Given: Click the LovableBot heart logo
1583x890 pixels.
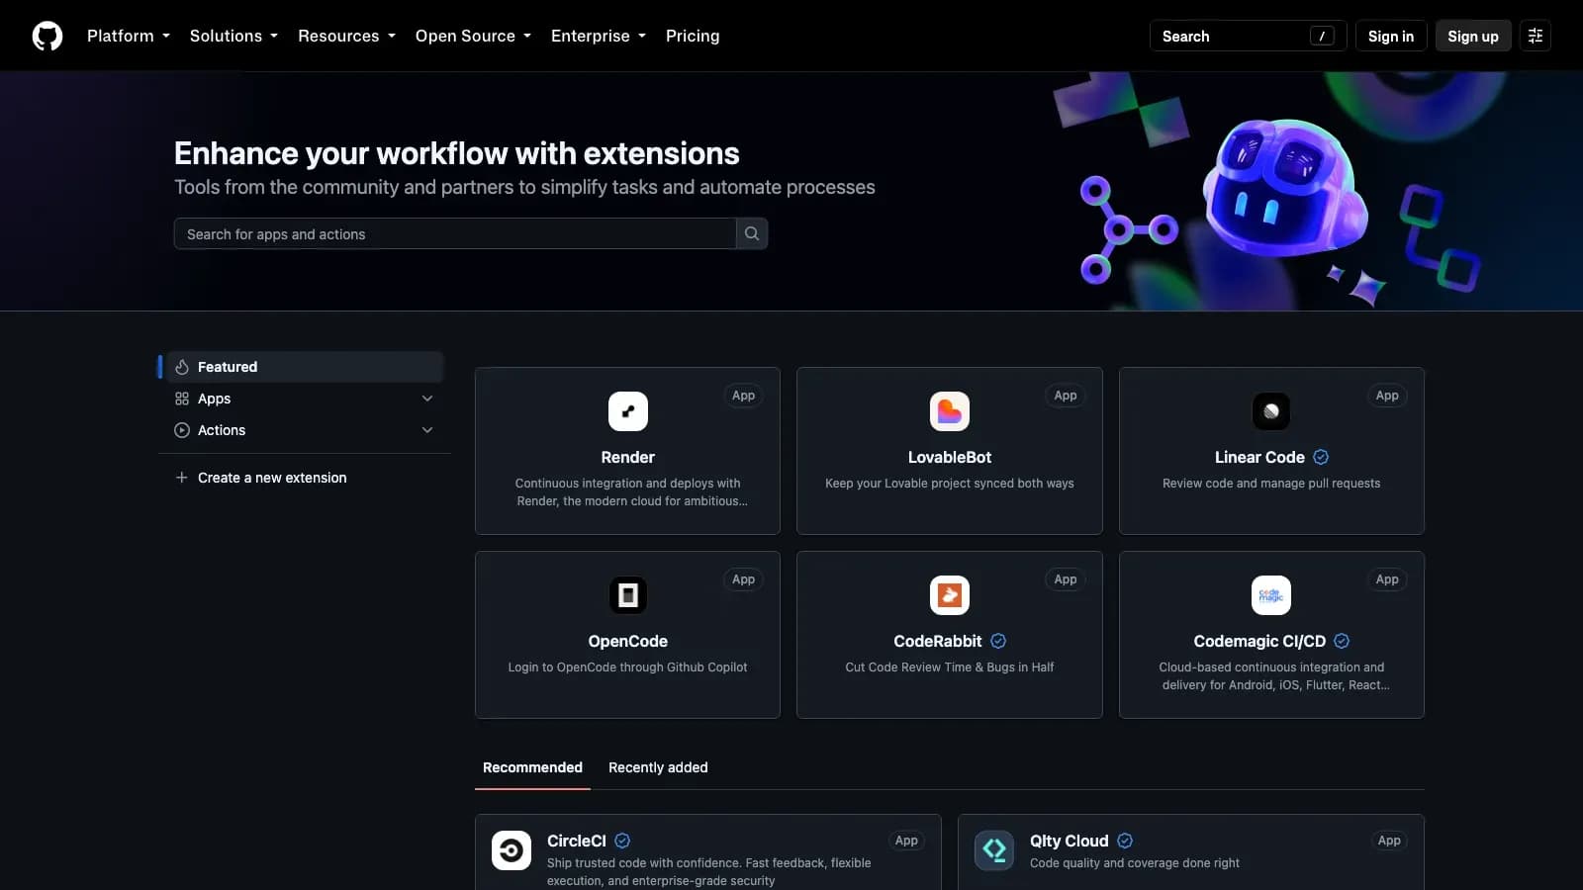Looking at the screenshot, I should click(950, 411).
